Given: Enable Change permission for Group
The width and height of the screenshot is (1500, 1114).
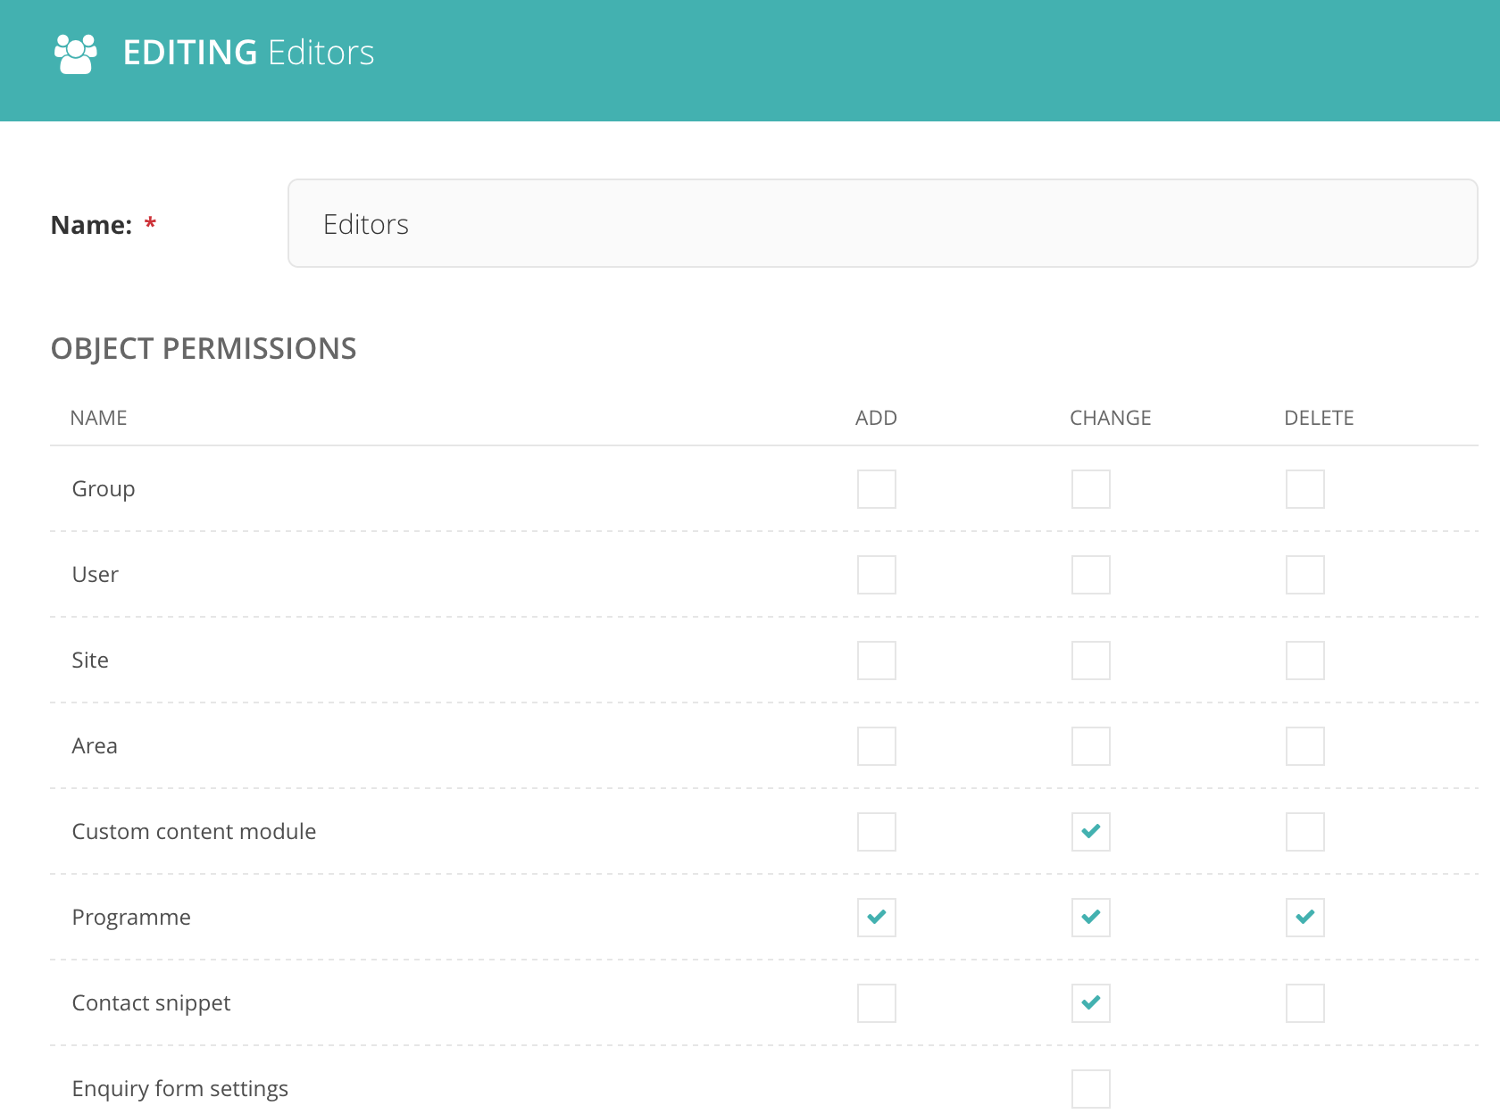Looking at the screenshot, I should (1090, 489).
